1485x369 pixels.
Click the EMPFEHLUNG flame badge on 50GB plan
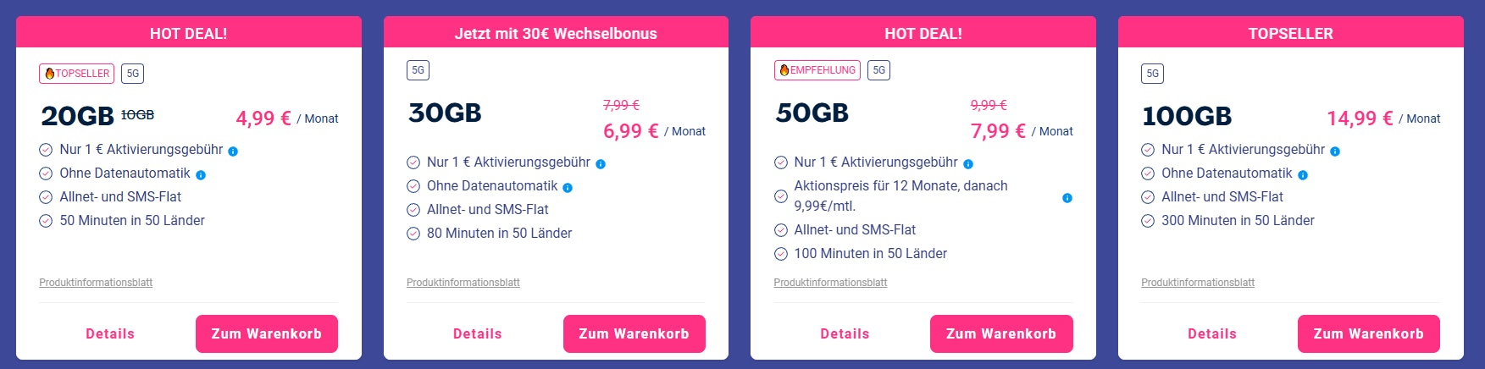[817, 70]
